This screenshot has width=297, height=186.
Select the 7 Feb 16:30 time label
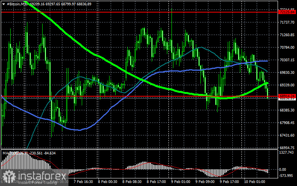pyautogui.click(x=83, y=182)
